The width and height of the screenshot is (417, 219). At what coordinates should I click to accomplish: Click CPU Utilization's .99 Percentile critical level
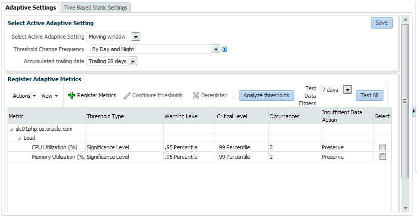pyautogui.click(x=233, y=147)
